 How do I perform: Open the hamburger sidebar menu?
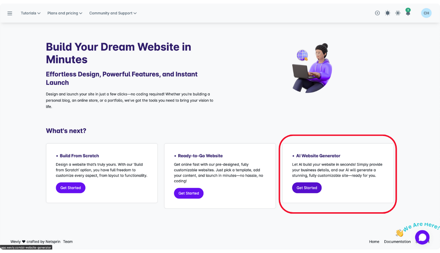point(10,13)
